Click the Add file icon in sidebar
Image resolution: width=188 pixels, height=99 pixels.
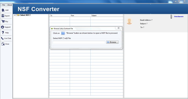coord(3,10)
